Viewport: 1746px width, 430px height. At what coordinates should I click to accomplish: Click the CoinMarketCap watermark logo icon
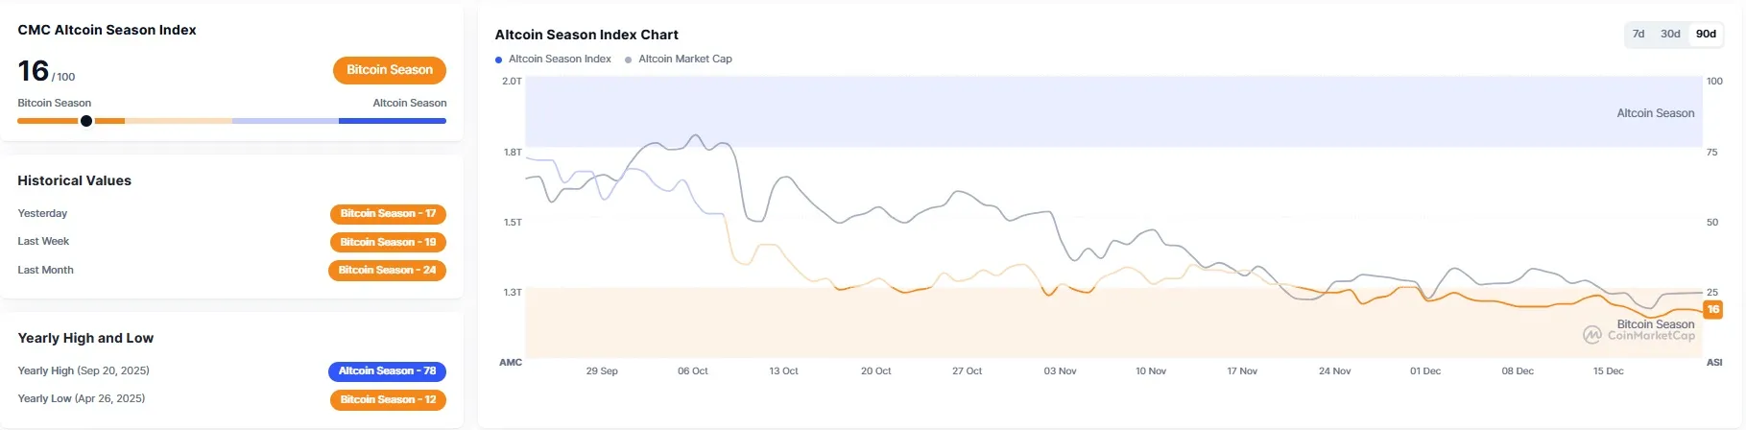1592,334
